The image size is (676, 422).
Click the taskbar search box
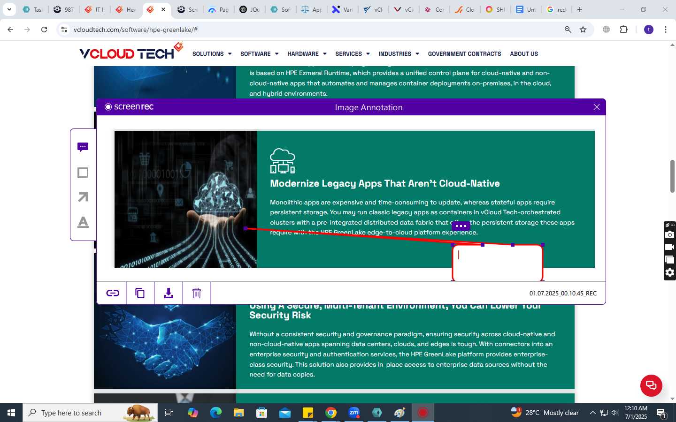point(90,413)
